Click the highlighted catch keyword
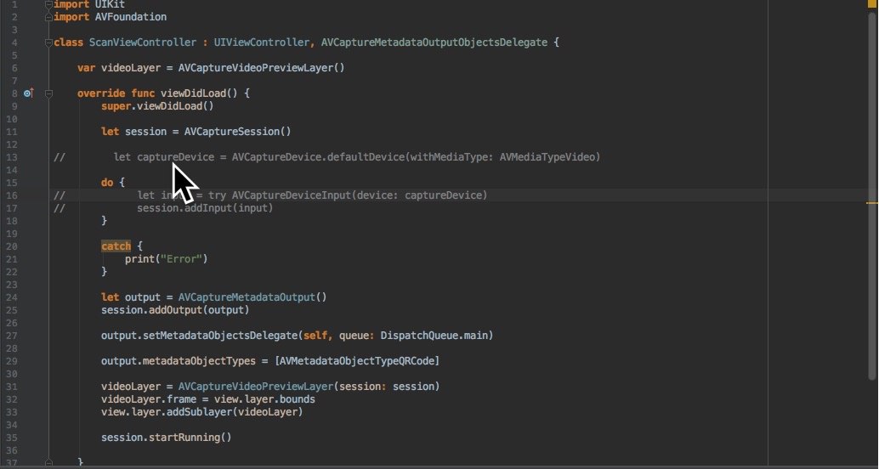This screenshot has width=879, height=469. [116, 246]
